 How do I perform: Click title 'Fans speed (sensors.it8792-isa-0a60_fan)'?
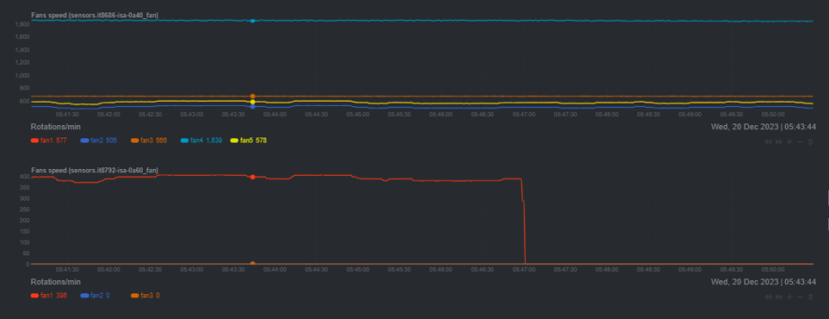click(95, 171)
